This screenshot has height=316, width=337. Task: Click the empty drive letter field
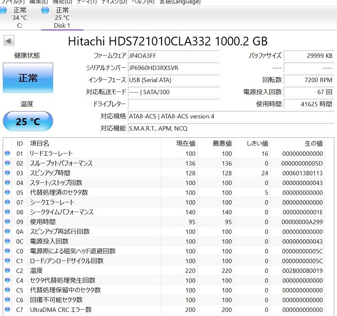point(173,104)
